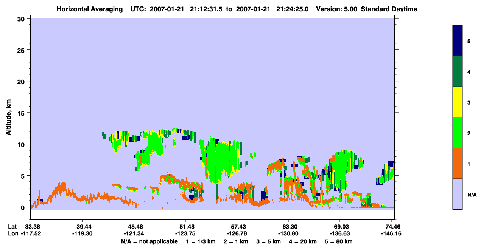Viewport: 492px width, 252px height.
Task: Click the 'N/A = not applicable' legend text
Action: coord(149,241)
